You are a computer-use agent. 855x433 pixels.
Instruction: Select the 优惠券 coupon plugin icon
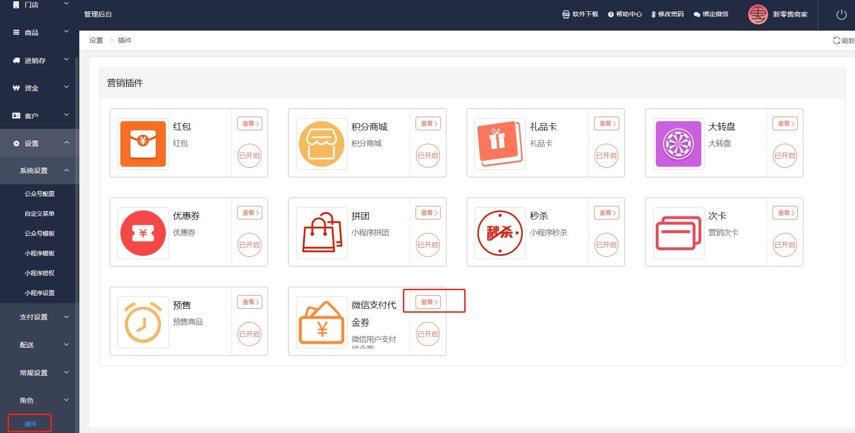coord(142,233)
